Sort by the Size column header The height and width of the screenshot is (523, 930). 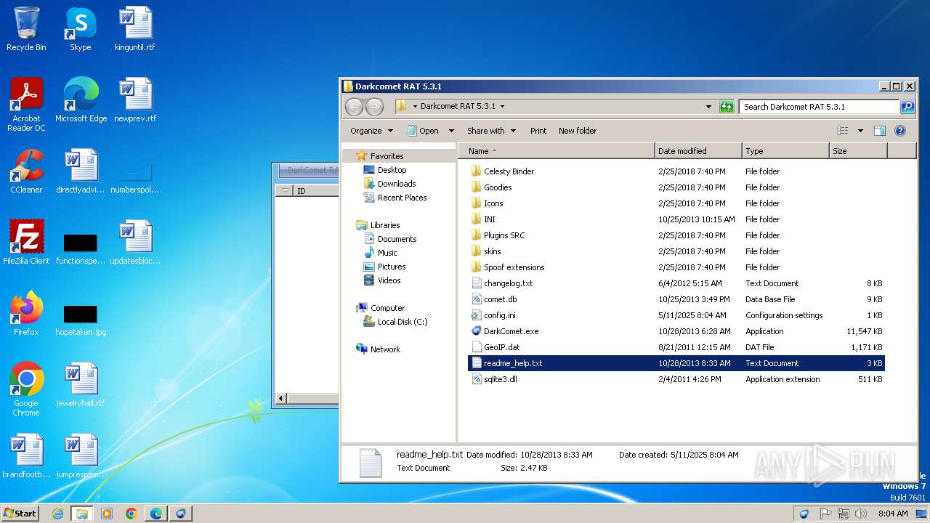(x=858, y=151)
